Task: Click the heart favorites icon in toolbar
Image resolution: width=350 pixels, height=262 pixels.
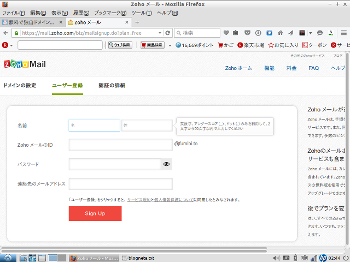Action: click(226, 33)
